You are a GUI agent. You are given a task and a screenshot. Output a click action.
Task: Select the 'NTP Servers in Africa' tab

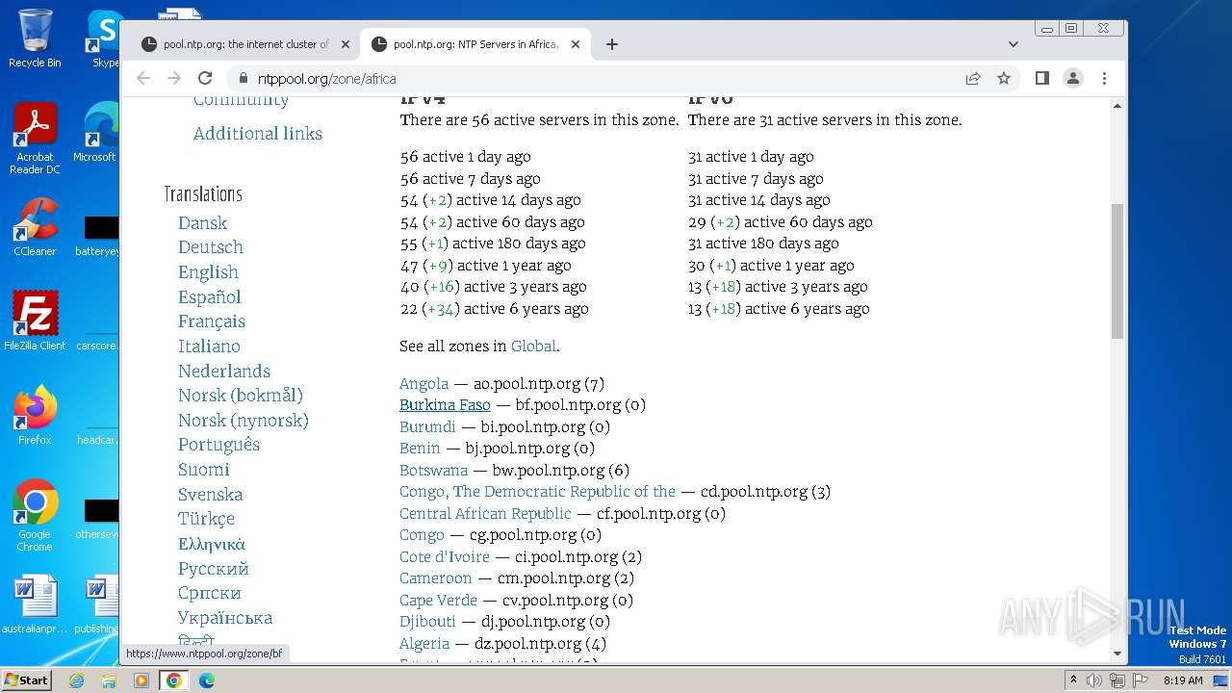point(475,44)
